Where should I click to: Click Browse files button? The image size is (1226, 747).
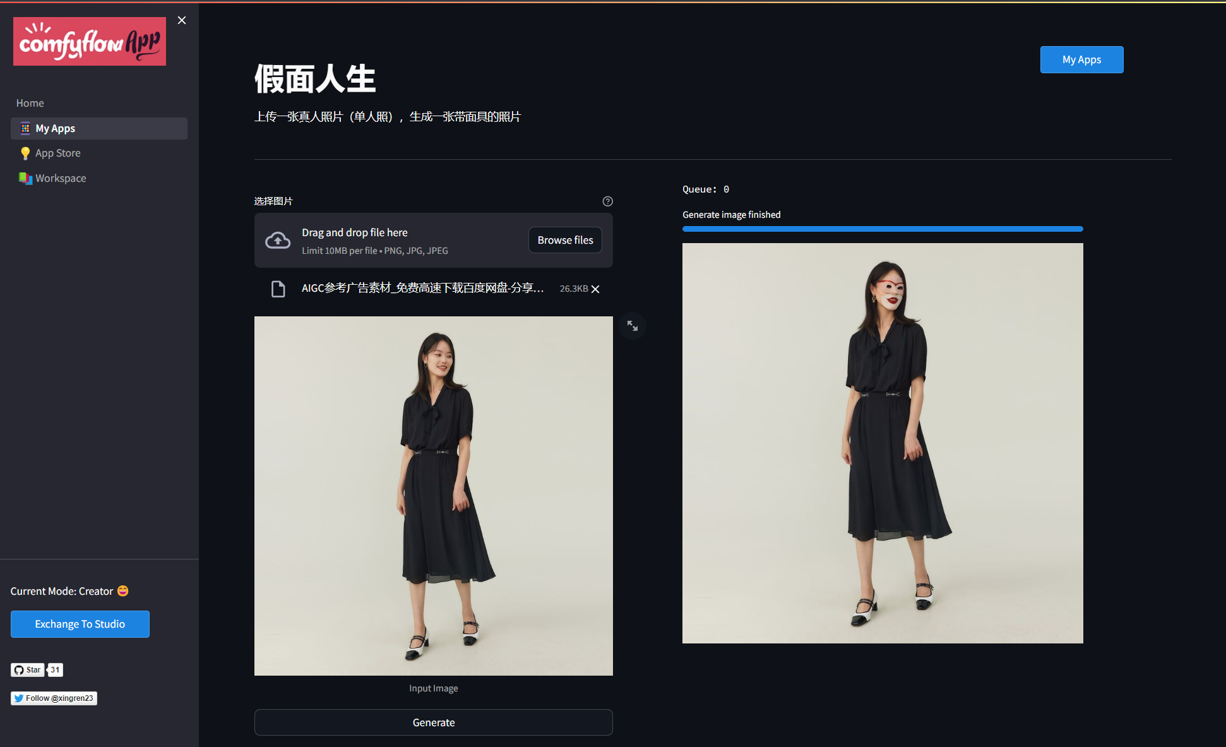(x=565, y=240)
